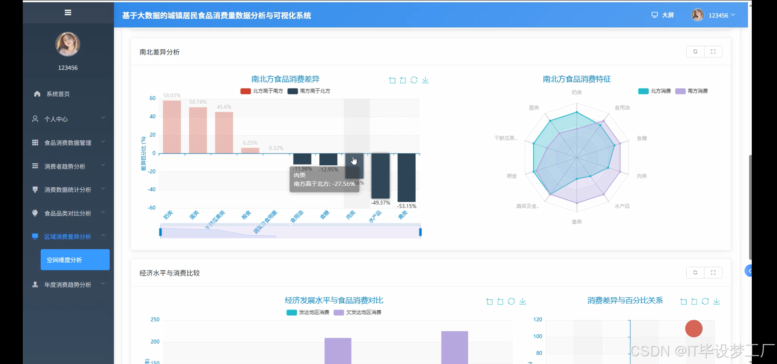Refresh the 经济水平与消费比较 card
Screen dimensions: 777x364
[695, 272]
